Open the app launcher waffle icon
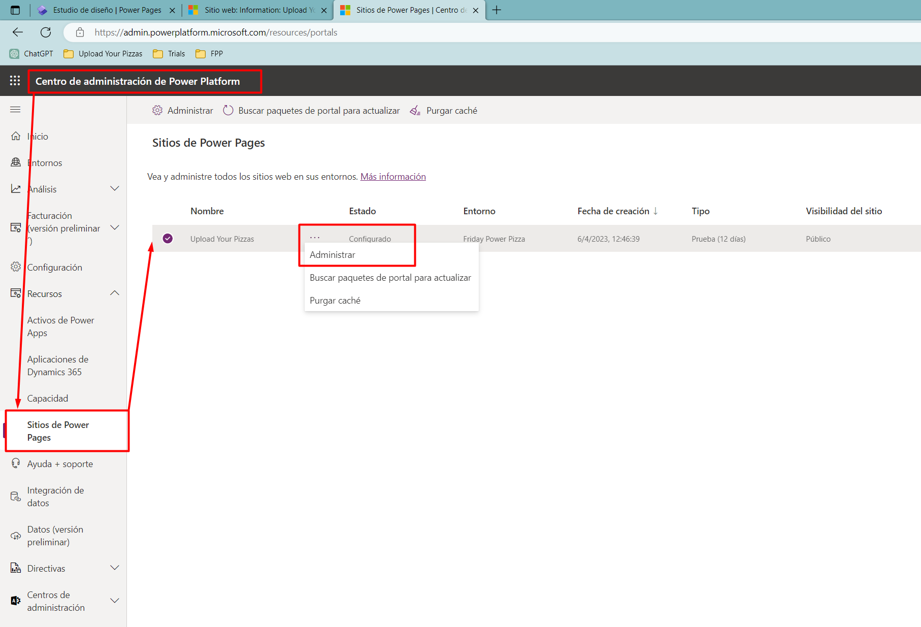 [x=15, y=81]
